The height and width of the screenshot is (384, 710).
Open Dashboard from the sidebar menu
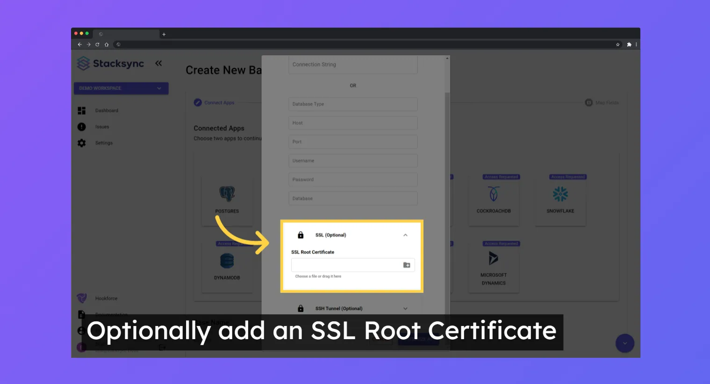[x=107, y=111]
